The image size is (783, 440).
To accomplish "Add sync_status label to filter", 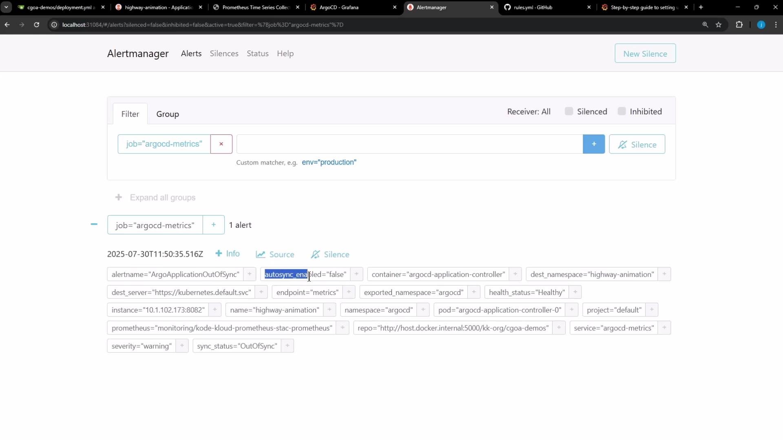I will [x=288, y=345].
